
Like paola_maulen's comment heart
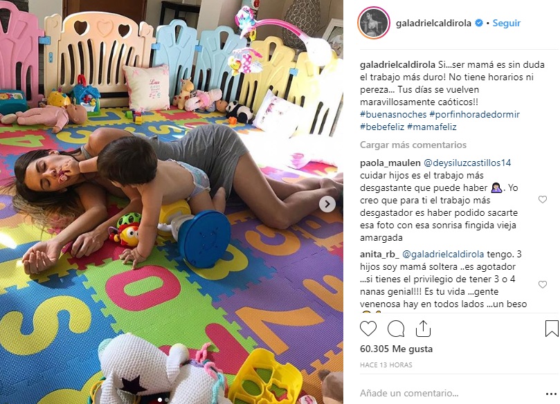click(x=543, y=199)
